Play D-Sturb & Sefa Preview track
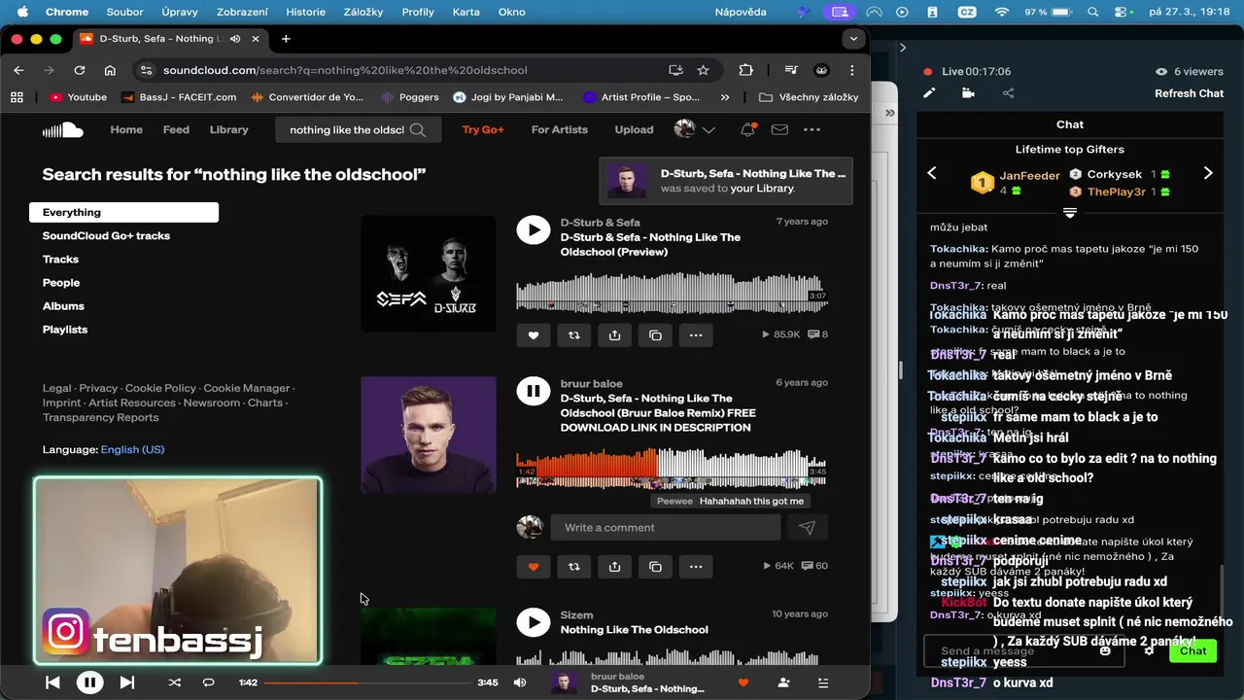Viewport: 1244px width, 700px height. click(x=533, y=229)
